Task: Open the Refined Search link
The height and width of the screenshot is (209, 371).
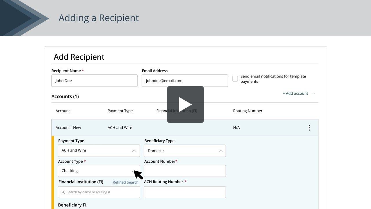Action: tap(126, 182)
